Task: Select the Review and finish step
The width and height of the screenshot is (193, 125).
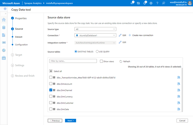Action: (x=25, y=76)
